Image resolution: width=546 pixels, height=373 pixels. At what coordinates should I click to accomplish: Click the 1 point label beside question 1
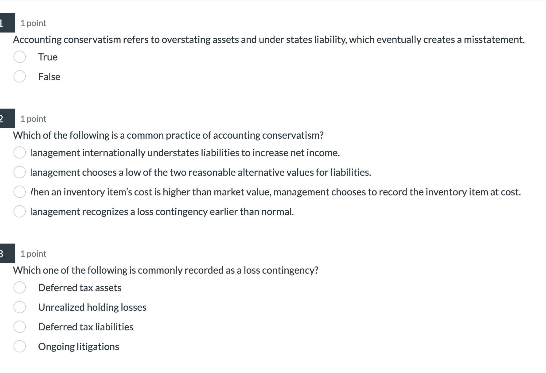tap(33, 23)
